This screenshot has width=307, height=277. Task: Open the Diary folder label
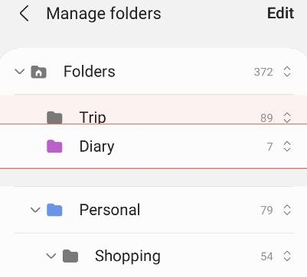coord(96,147)
